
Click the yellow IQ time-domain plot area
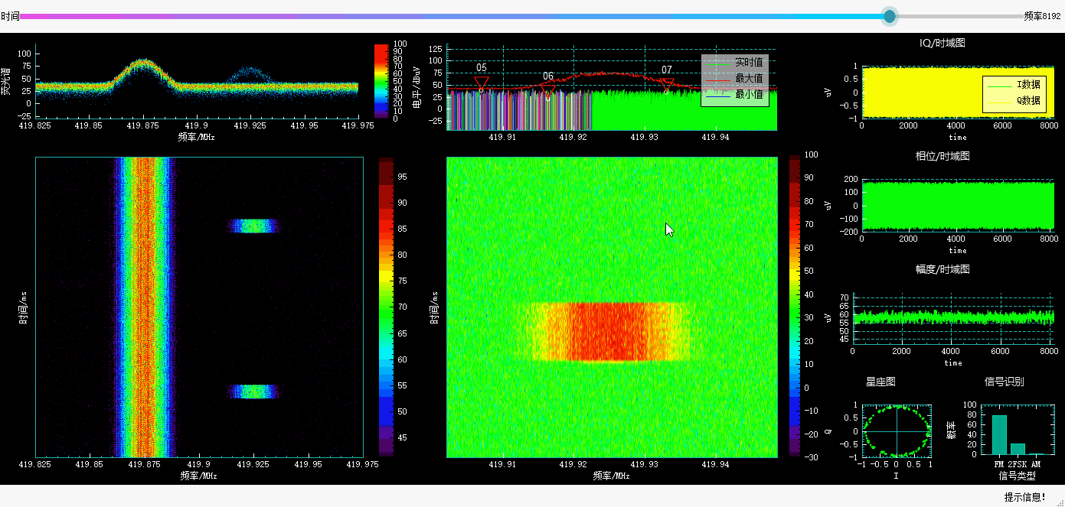[958, 92]
